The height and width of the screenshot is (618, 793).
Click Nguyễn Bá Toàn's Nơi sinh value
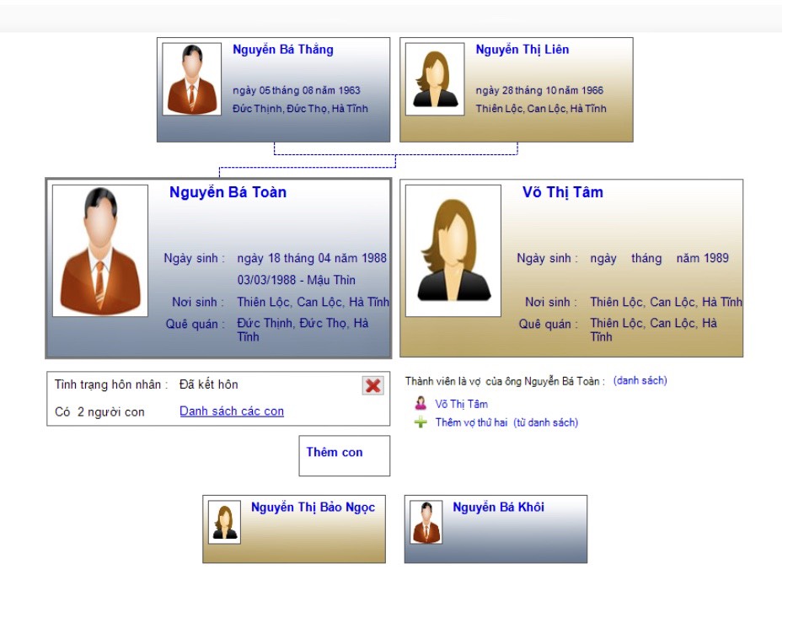click(313, 302)
